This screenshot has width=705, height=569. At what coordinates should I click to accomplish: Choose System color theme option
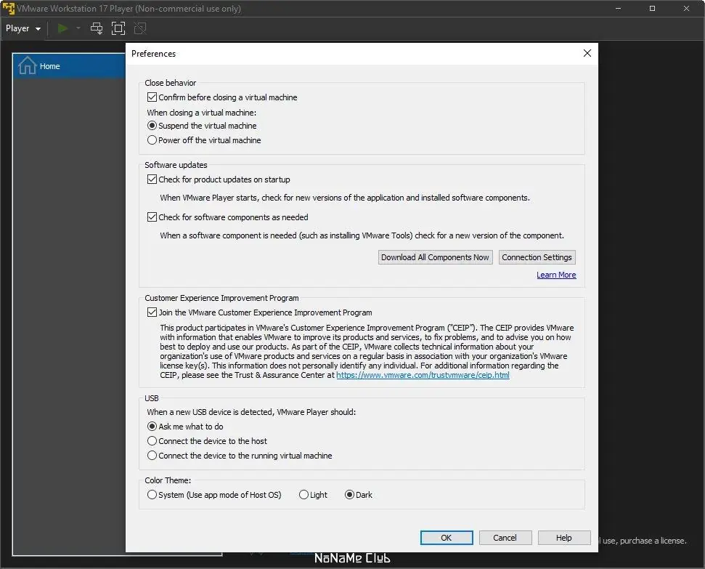[x=214, y=495]
